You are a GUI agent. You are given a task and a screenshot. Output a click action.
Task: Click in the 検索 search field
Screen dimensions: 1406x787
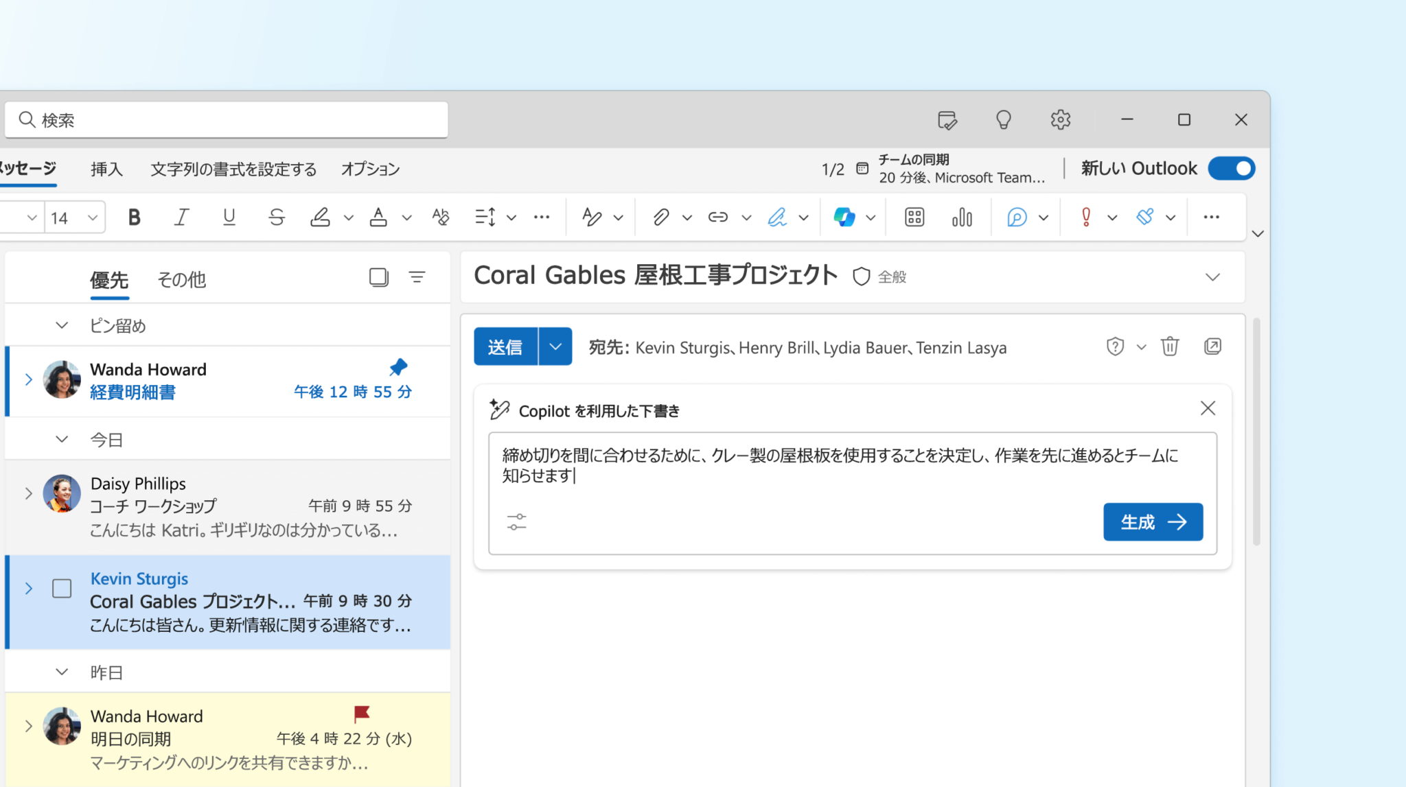coord(227,120)
